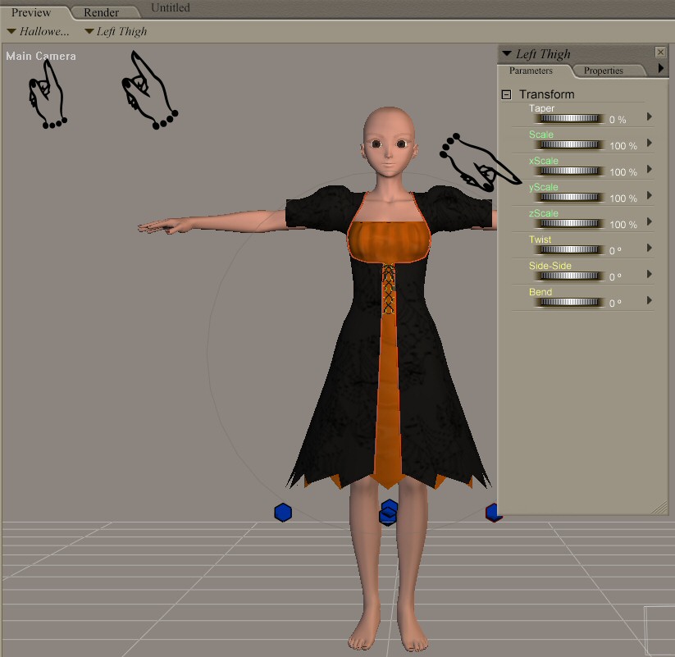Click the second hand icon beside Main Camera
This screenshot has height=657, width=675.
click(147, 90)
